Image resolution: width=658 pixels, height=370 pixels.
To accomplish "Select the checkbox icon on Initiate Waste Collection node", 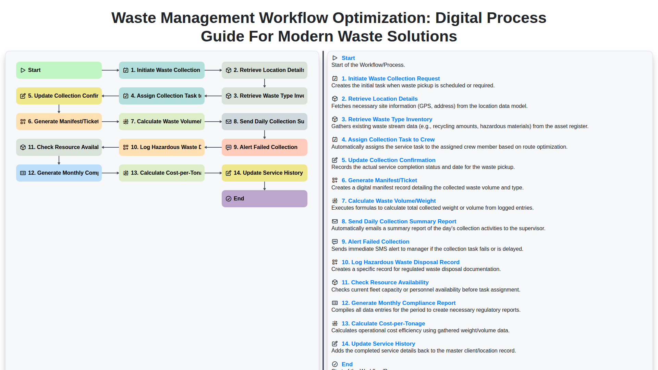I will point(125,70).
